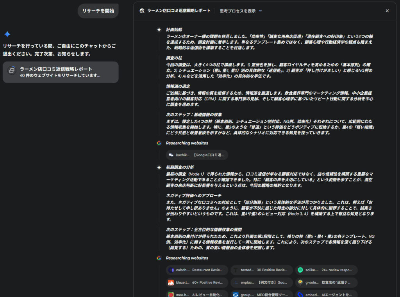Screen dimensions: 400x297
Task: Close the research report panel
Action: pos(387,11)
